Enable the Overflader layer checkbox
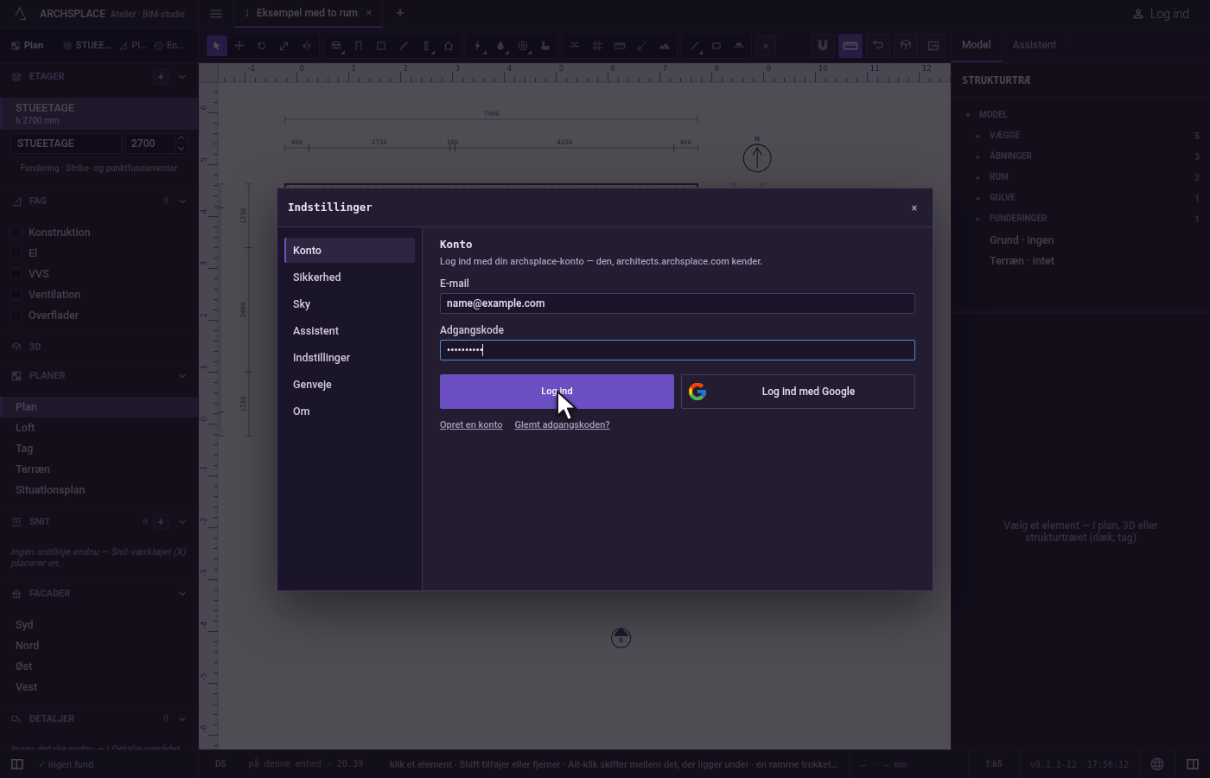1210x778 pixels. (x=16, y=316)
